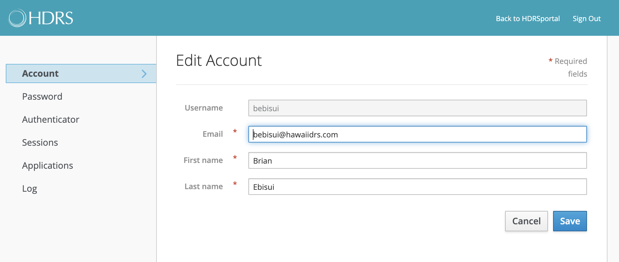
Task: Click the Sign Out link
Action: [x=587, y=19]
